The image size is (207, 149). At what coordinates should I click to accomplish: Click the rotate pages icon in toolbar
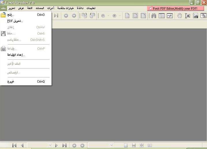pos(84,16)
